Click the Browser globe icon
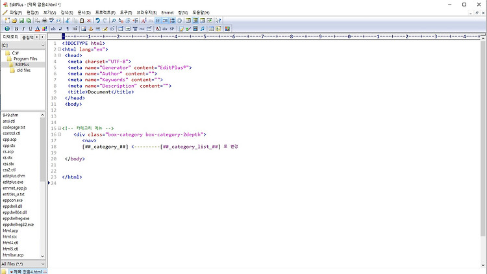Image resolution: width=487 pixels, height=274 pixels. pyautogui.click(x=7, y=29)
